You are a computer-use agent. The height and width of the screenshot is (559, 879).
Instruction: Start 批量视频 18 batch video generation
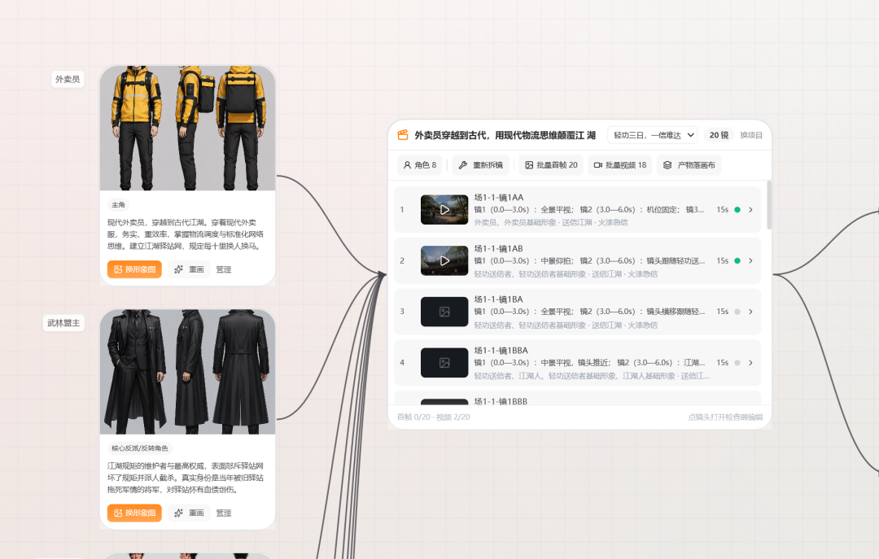tap(620, 165)
